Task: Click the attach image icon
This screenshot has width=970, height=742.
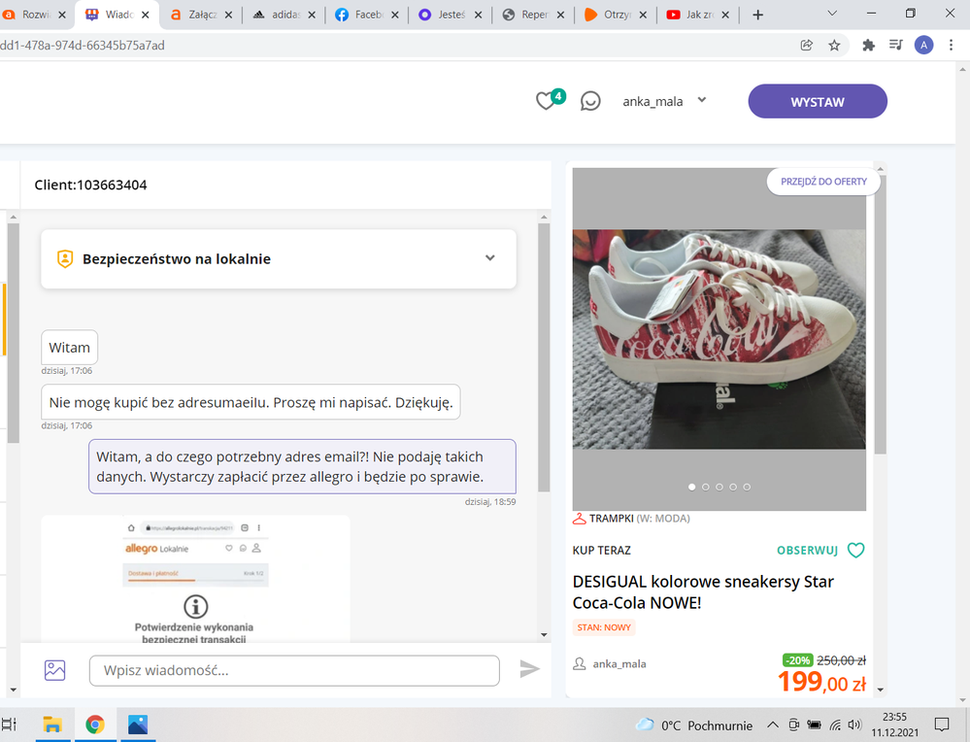Action: [x=54, y=669]
